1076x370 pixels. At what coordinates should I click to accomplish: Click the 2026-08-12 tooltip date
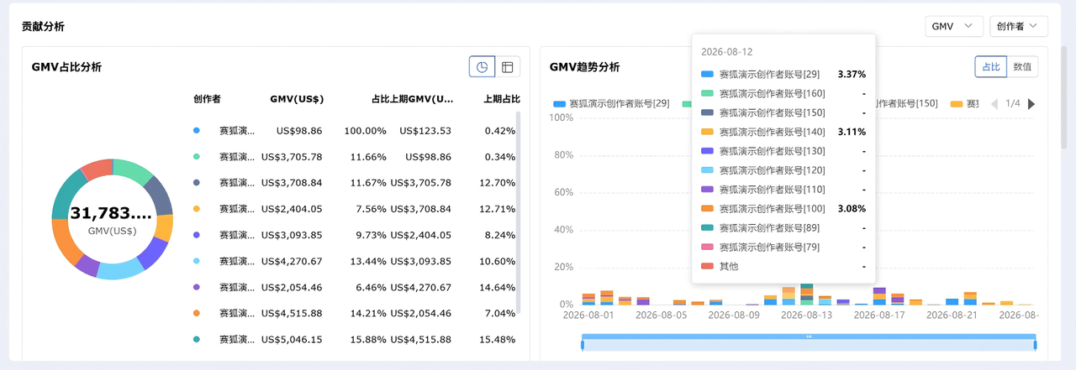coord(727,52)
